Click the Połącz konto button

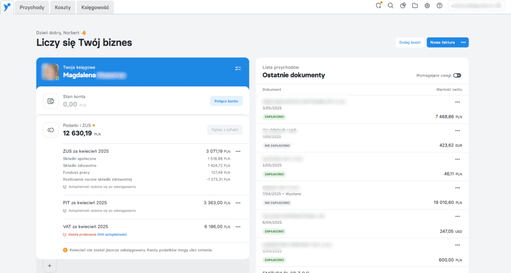coord(226,101)
